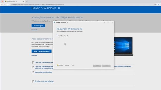Click the 'Andamento: 0%' progress text

(x=64, y=36)
